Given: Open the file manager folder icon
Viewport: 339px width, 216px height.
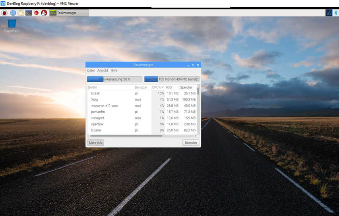Looking at the screenshot, I should (21, 13).
